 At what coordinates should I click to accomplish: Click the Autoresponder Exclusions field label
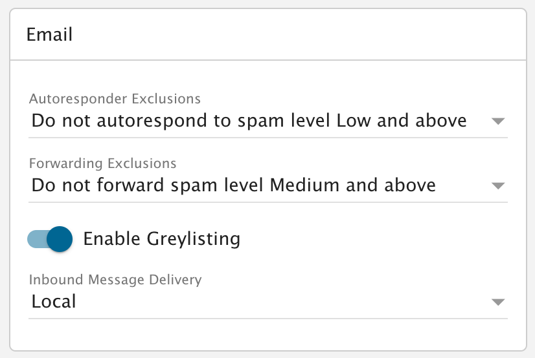tap(115, 99)
